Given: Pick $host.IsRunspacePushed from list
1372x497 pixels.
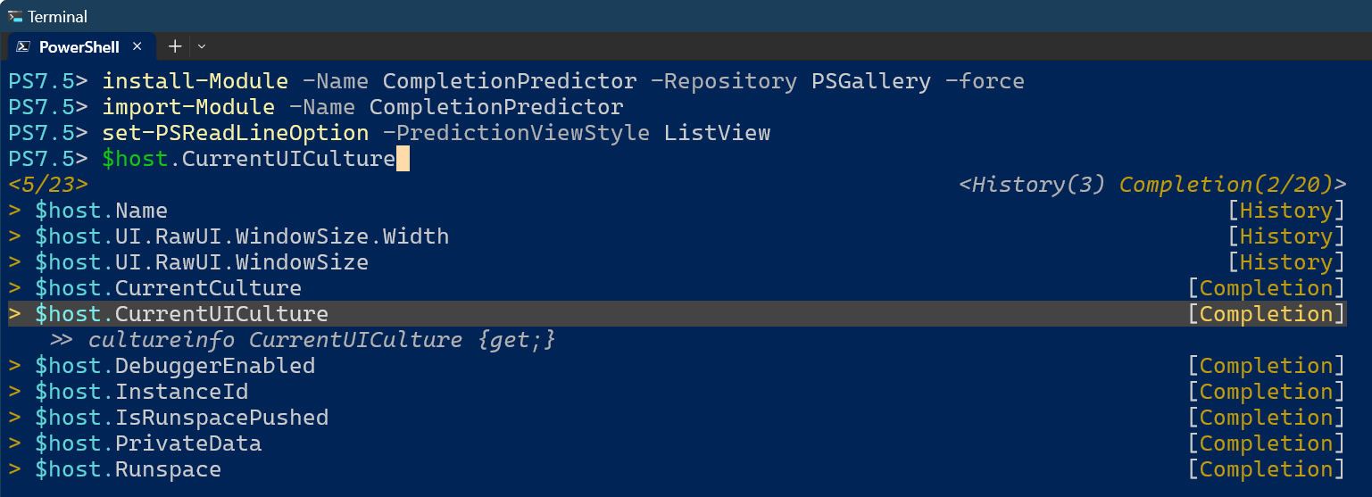Looking at the screenshot, I should point(181,418).
